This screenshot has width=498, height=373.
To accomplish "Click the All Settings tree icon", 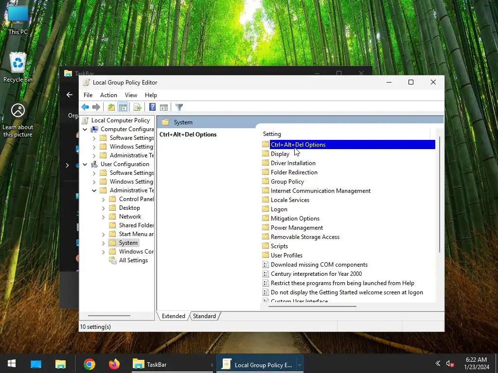I will [112, 260].
